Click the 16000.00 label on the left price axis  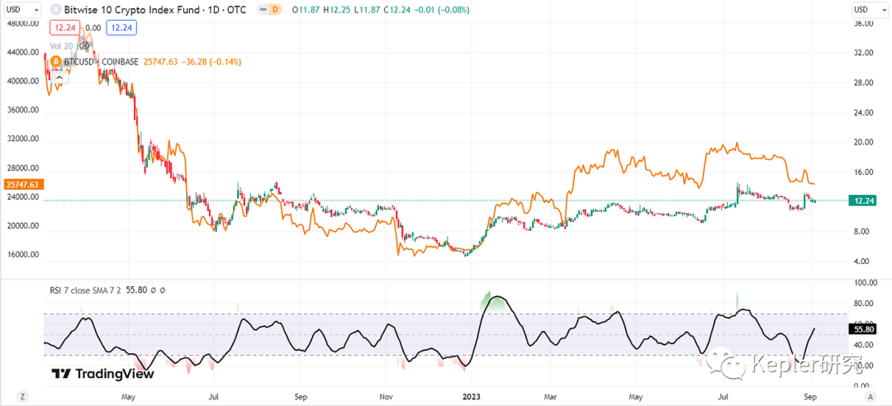[21, 255]
